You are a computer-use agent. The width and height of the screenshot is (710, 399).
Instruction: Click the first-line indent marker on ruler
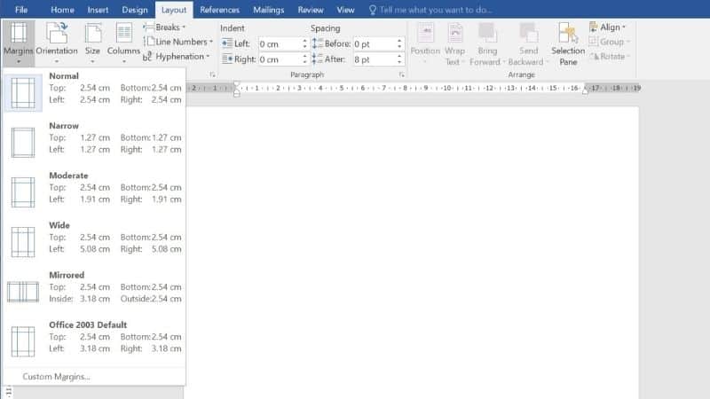coord(236,85)
